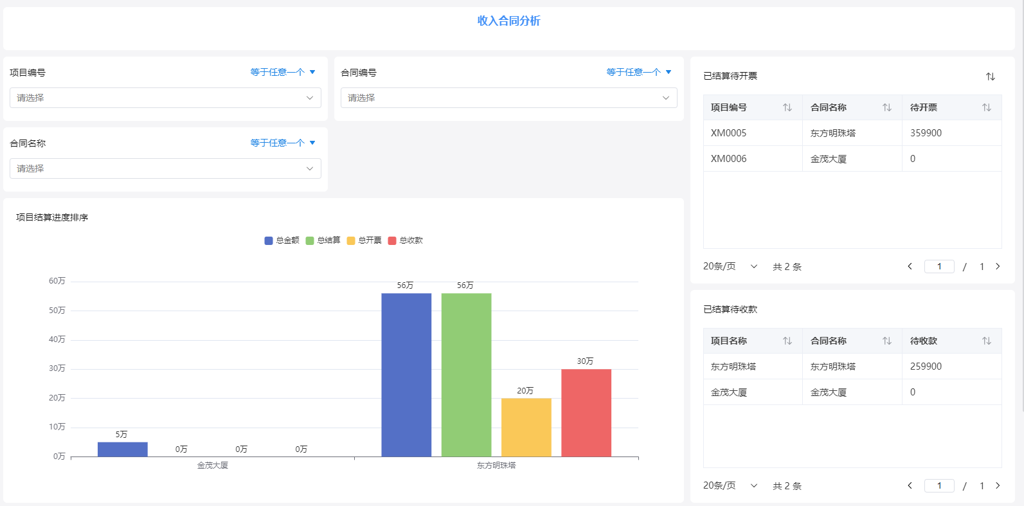Open 20条/页 page size in 已结算待开票

pyautogui.click(x=730, y=266)
